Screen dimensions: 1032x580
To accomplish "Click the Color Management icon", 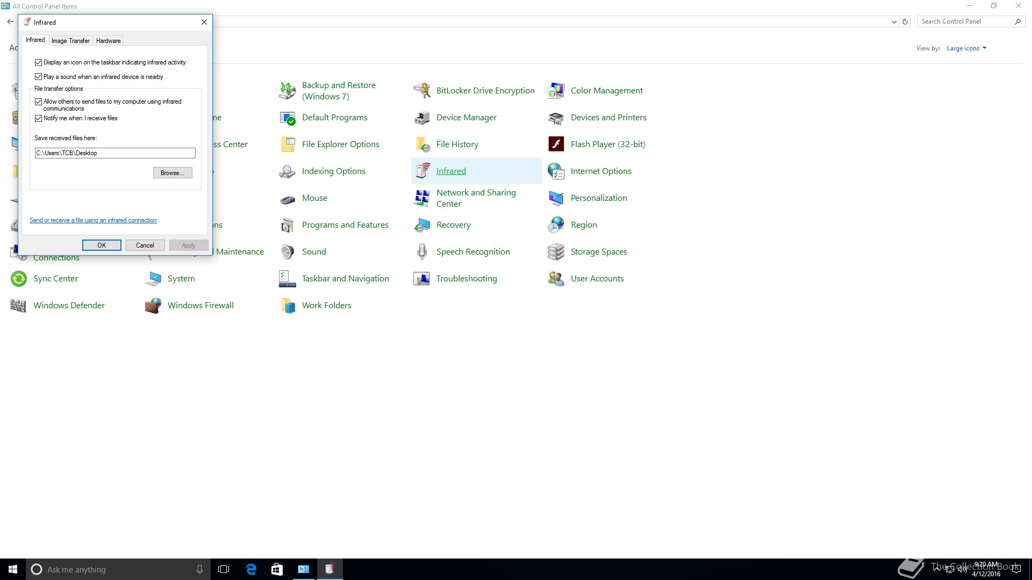I will [556, 91].
